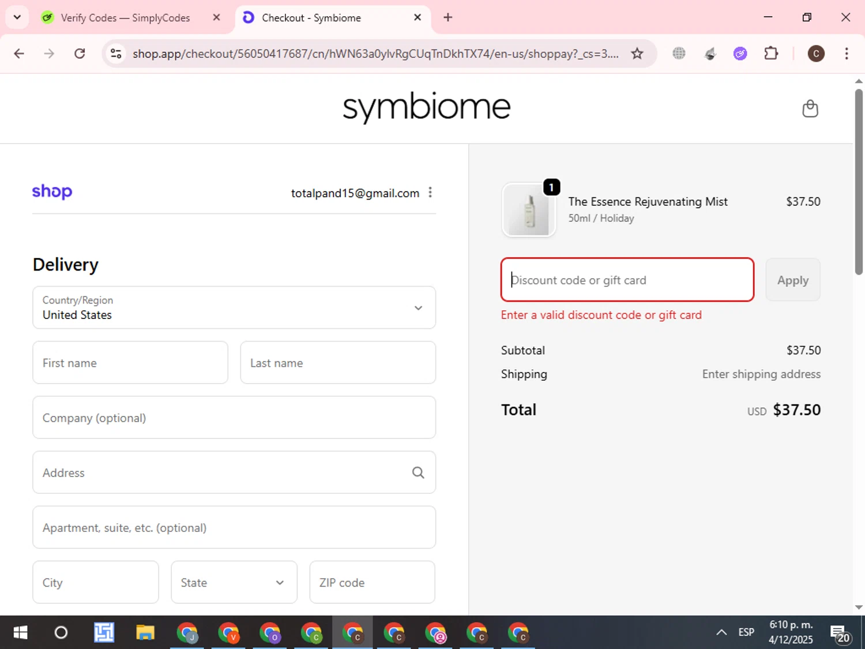This screenshot has width=865, height=649.
Task: Open the blue maze app on taskbar
Action: click(x=104, y=633)
